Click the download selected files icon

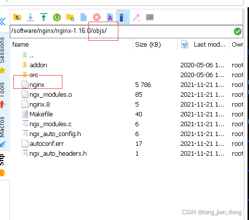[30, 17]
